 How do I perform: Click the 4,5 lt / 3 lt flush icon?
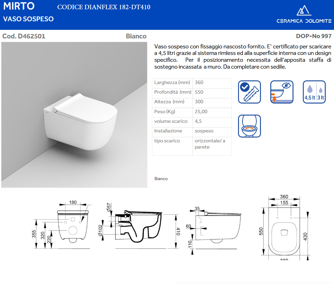pyautogui.click(x=314, y=92)
